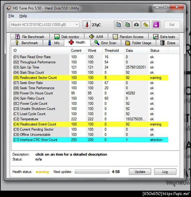Select the Raw Read Error Rate row
The width and height of the screenshot is (191, 197).
90,57
